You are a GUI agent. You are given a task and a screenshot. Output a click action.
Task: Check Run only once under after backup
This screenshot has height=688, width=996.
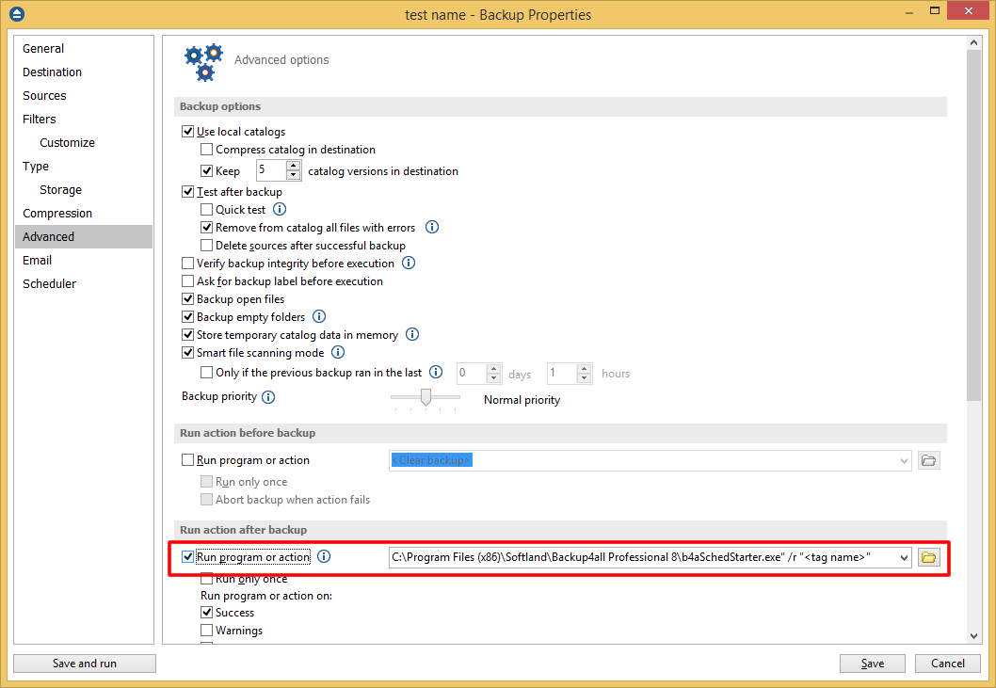pos(206,579)
